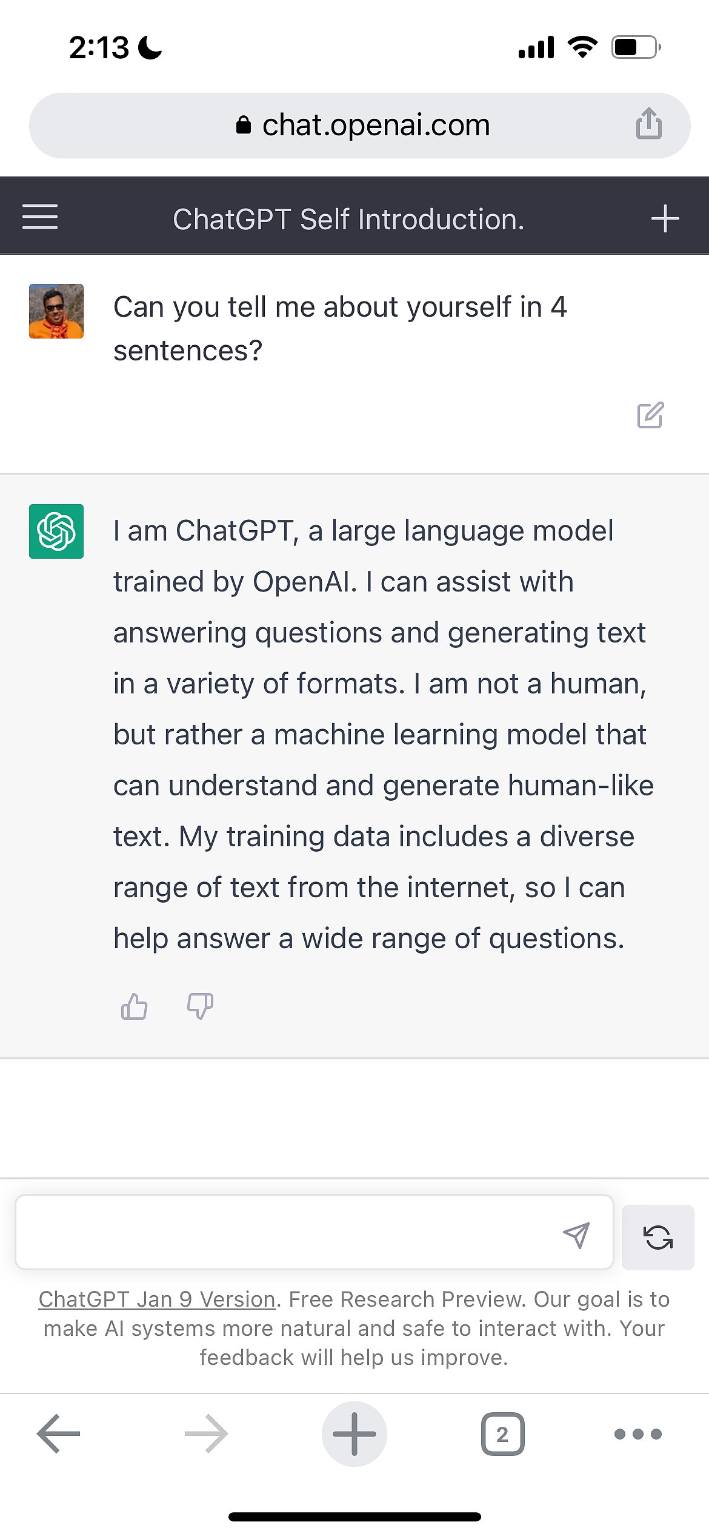The width and height of the screenshot is (709, 1536).
Task: Edit the user's question message
Action: tap(650, 416)
